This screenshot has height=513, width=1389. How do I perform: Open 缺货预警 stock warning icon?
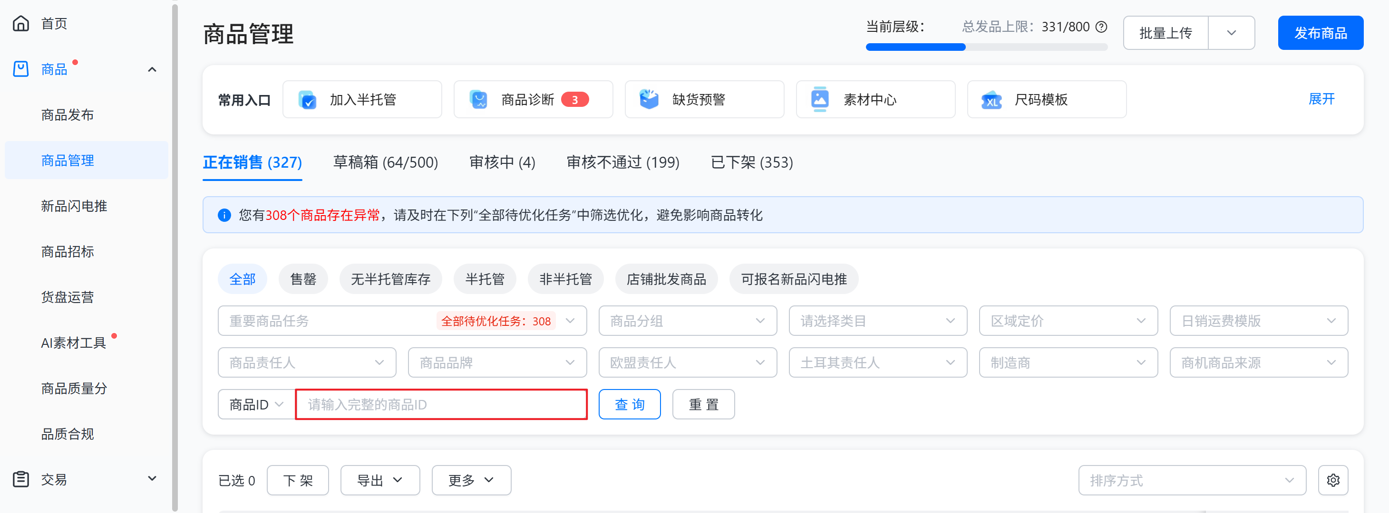point(649,100)
